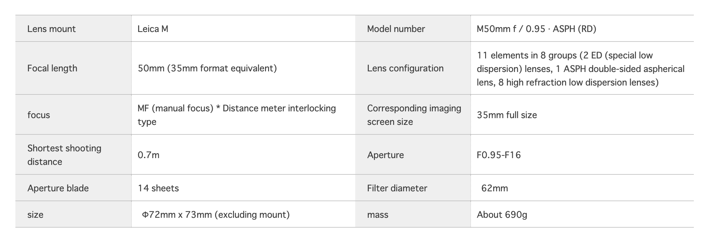This screenshot has height=243, width=708.
Task: Select the 'About 690g' mass value
Action: point(502,214)
